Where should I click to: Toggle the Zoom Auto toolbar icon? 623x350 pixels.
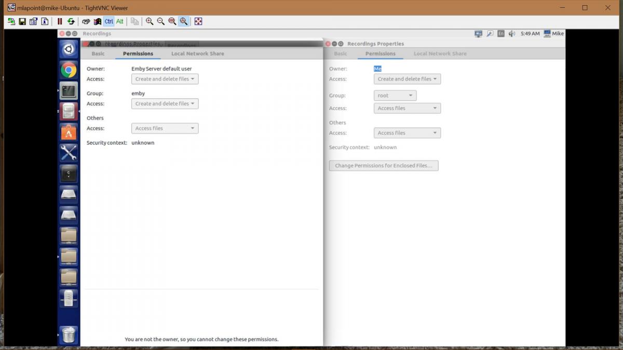(183, 21)
